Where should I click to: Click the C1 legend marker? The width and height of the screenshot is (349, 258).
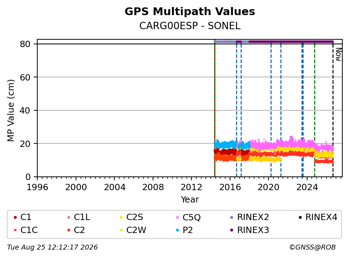pyautogui.click(x=15, y=217)
